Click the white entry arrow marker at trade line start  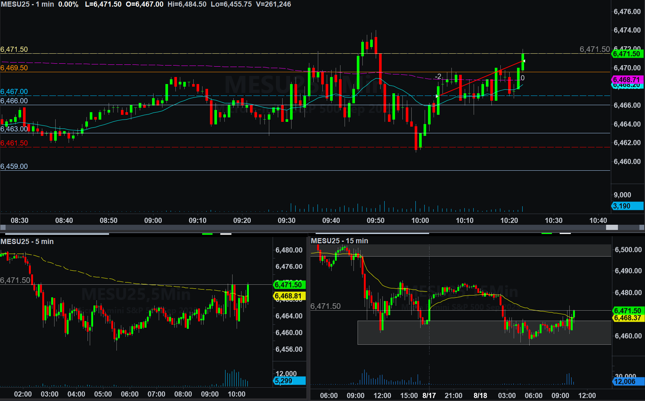click(437, 96)
